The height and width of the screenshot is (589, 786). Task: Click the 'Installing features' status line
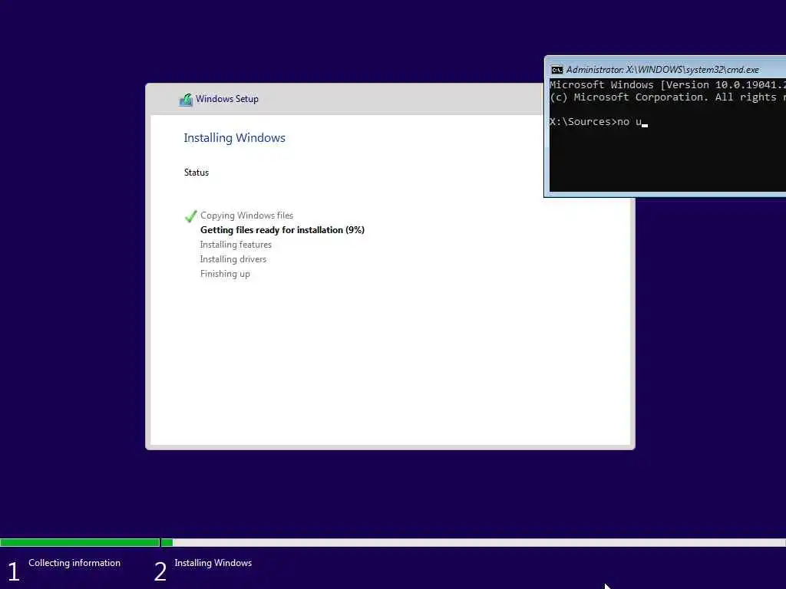pos(236,245)
